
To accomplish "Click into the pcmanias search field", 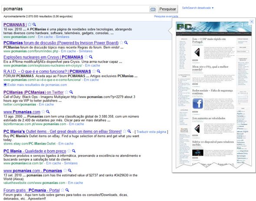I will (x=75, y=9).
